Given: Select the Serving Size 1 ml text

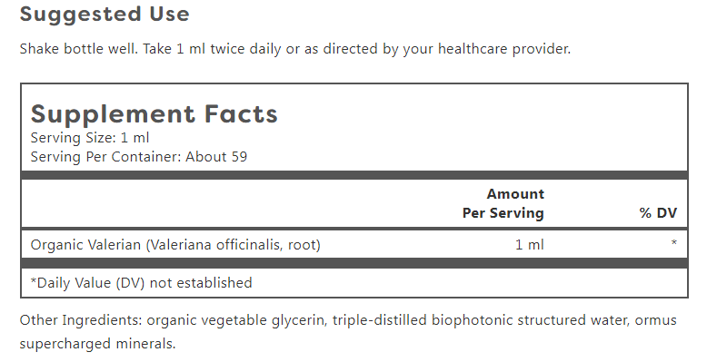Looking at the screenshot, I should coord(90,138).
